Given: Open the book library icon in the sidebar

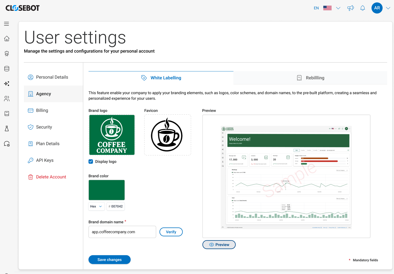Looking at the screenshot, I should coord(7,114).
